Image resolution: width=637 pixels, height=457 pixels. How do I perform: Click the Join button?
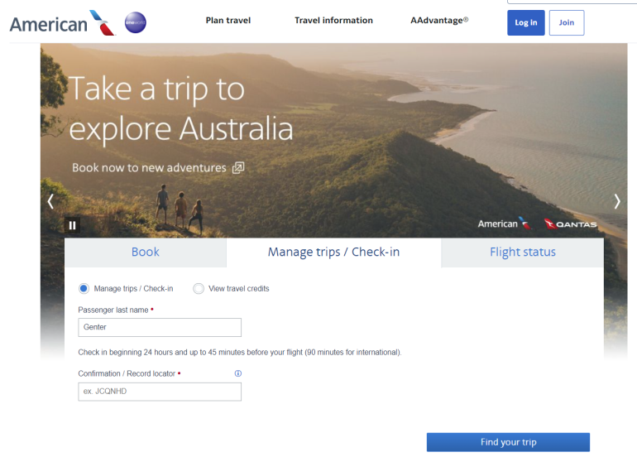coord(567,23)
